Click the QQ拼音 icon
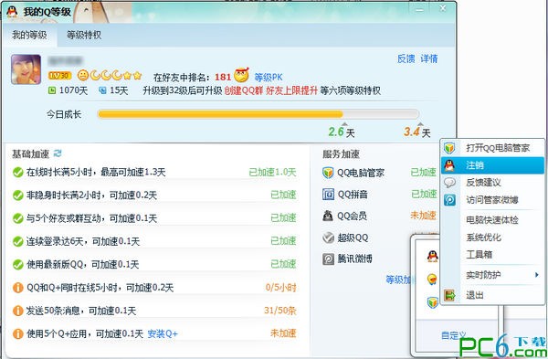Image resolution: width=548 pixels, height=359 pixels. click(328, 194)
